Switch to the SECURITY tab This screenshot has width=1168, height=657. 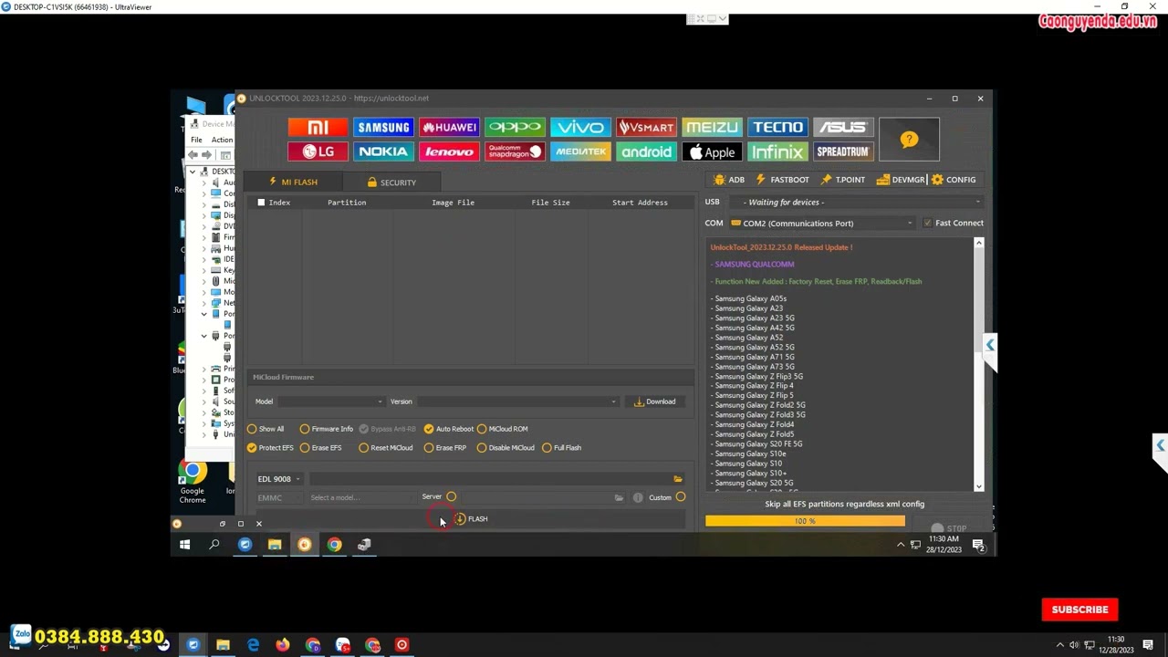(391, 182)
